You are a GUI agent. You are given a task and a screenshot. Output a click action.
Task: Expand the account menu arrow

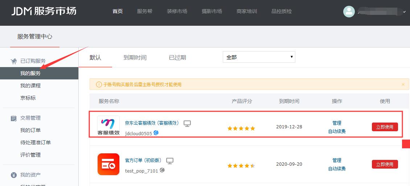coord(405,12)
